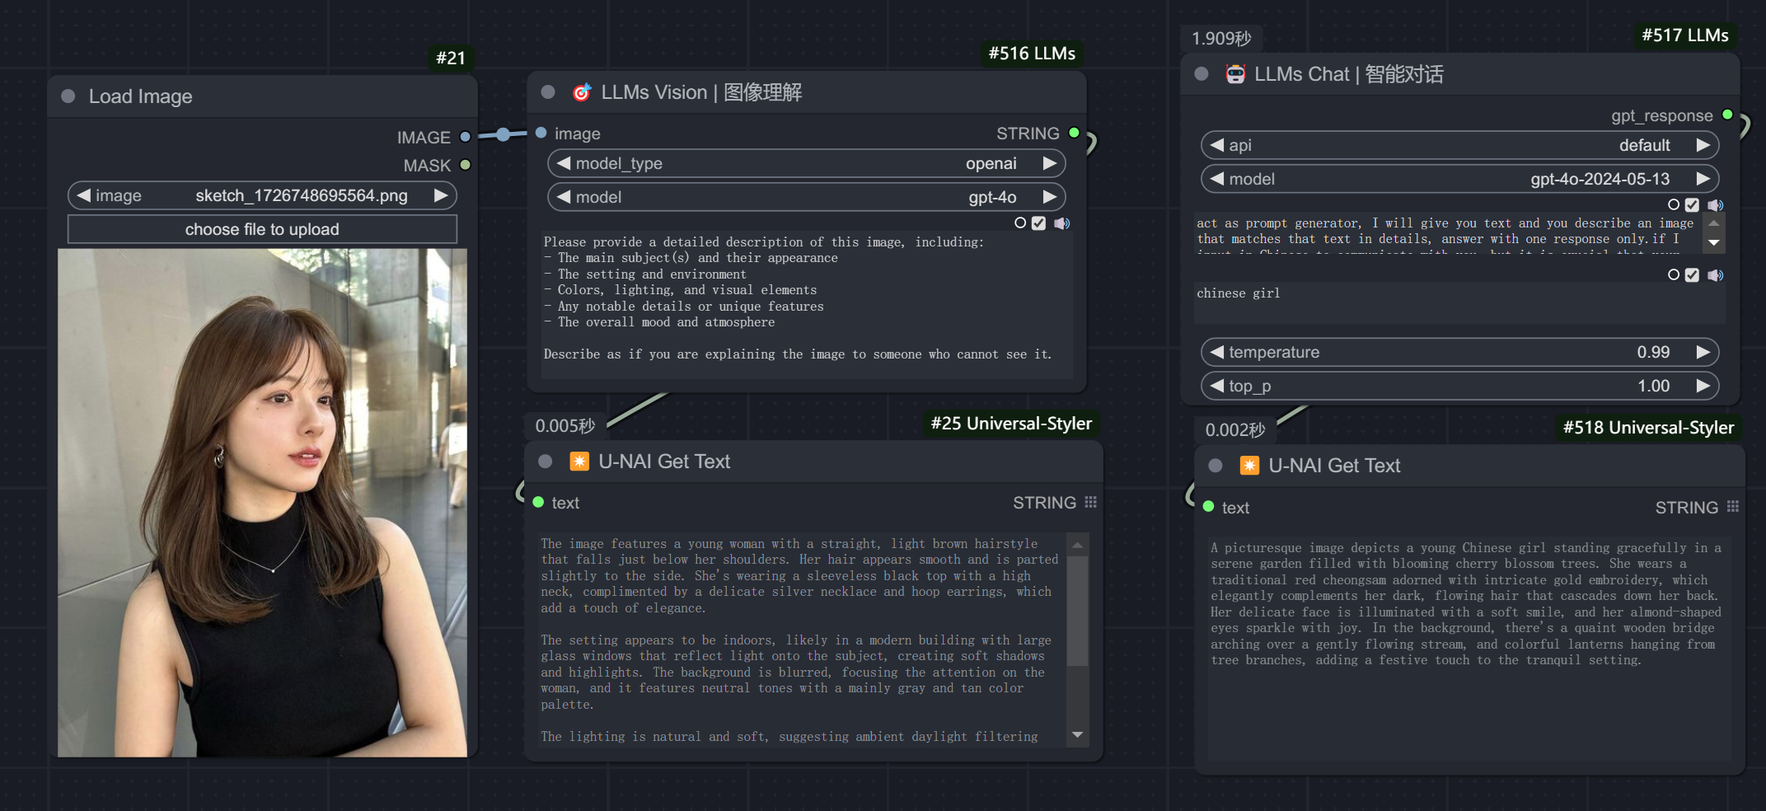Switch to next image file with right arrow

[441, 195]
